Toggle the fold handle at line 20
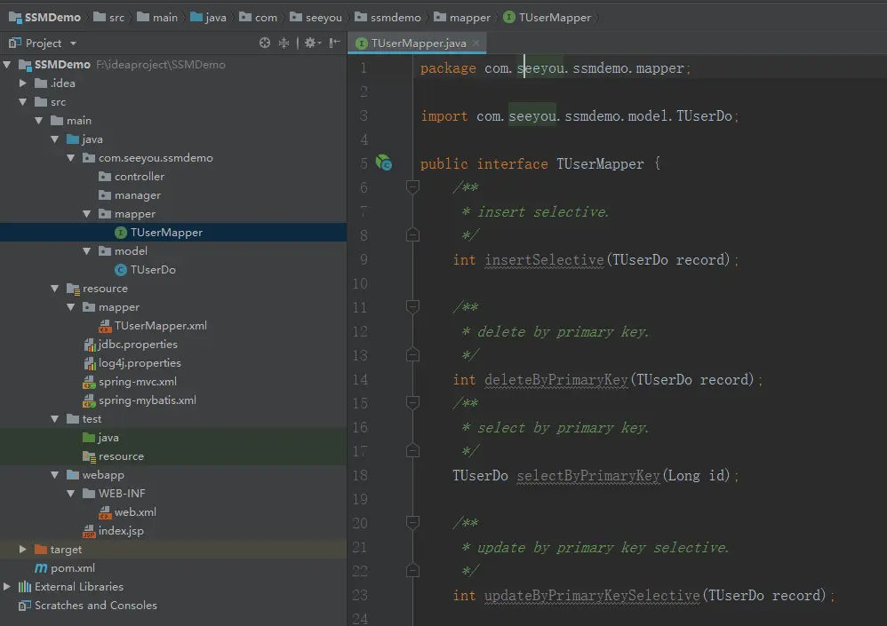Viewport: 887px width, 626px height. (412, 523)
